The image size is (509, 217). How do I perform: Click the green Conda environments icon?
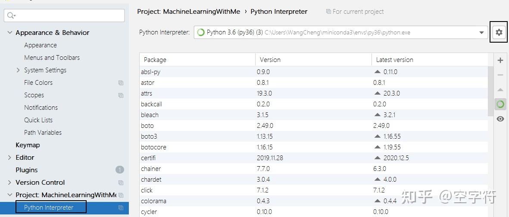500,104
